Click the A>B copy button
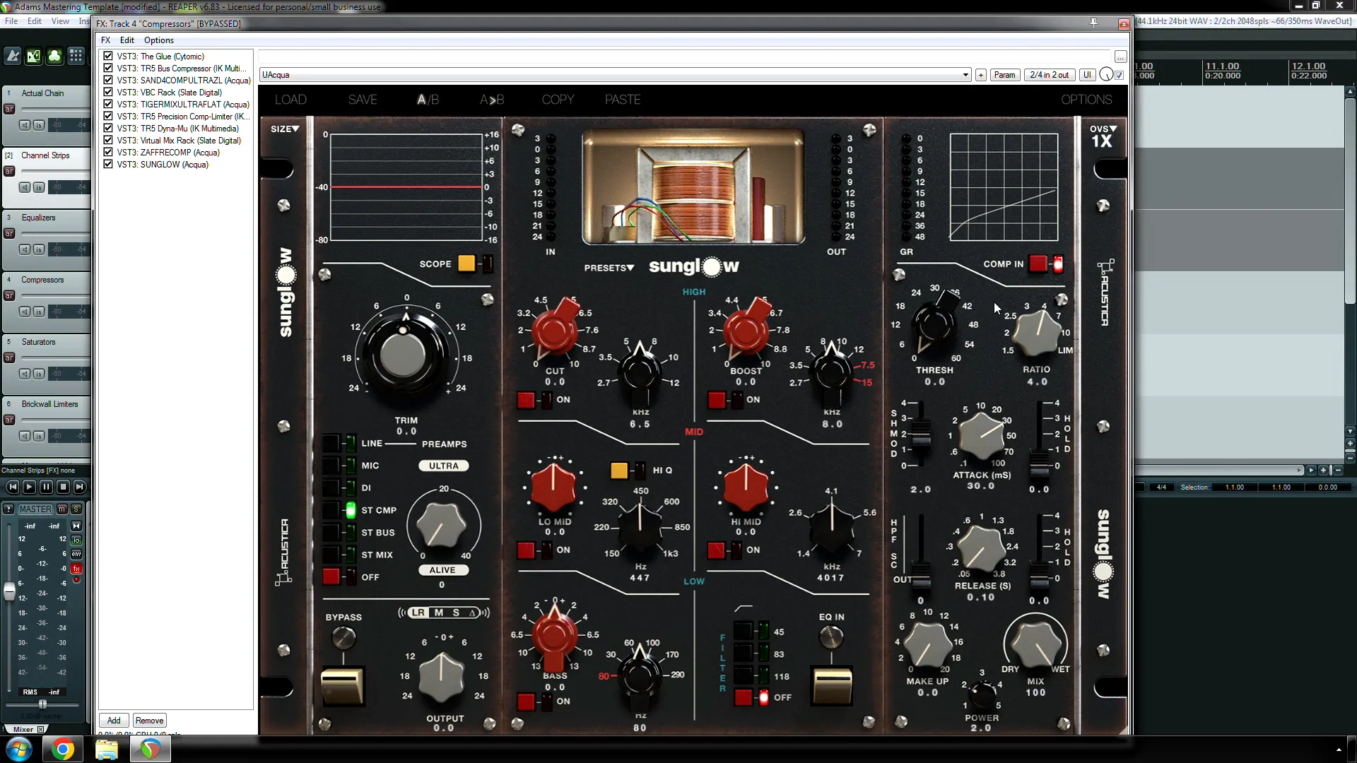The image size is (1357, 763). pos(492,100)
